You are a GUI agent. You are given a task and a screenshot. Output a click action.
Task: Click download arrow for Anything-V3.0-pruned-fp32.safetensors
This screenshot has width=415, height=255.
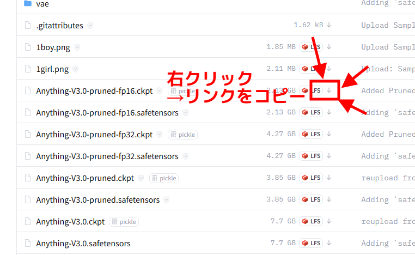click(x=329, y=156)
